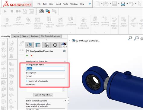Image resolution: width=143 pixels, height=110 pixels.
Task: Open the Help menu
Action: pyautogui.click(x=82, y=4)
